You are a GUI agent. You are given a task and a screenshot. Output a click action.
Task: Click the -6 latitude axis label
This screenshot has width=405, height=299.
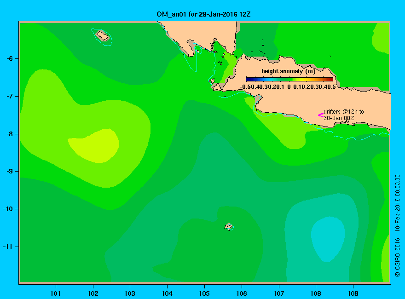(10, 58)
